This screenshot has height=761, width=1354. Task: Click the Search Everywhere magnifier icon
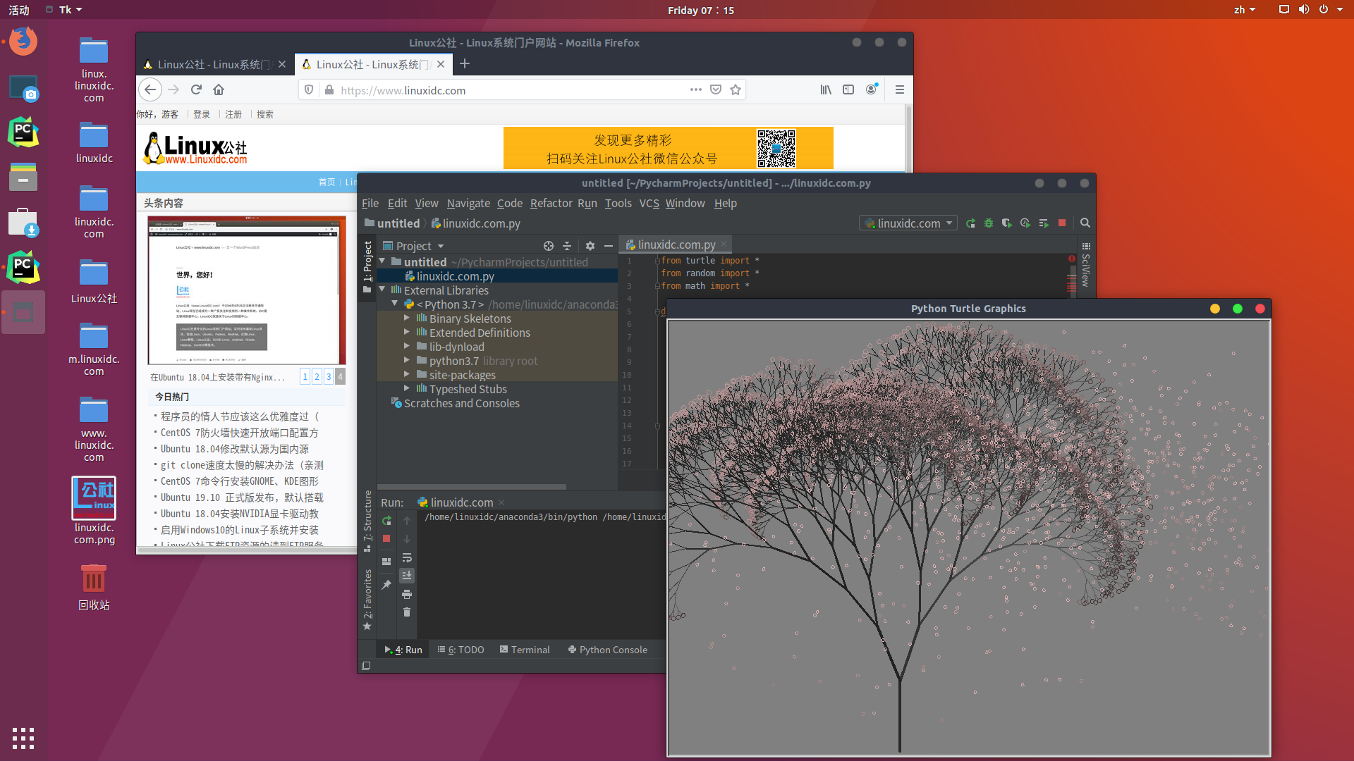[1085, 223]
